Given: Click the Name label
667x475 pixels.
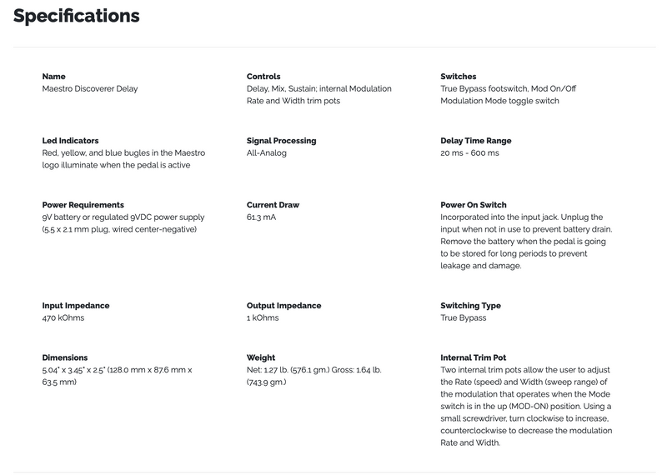Looking at the screenshot, I should coord(53,77).
